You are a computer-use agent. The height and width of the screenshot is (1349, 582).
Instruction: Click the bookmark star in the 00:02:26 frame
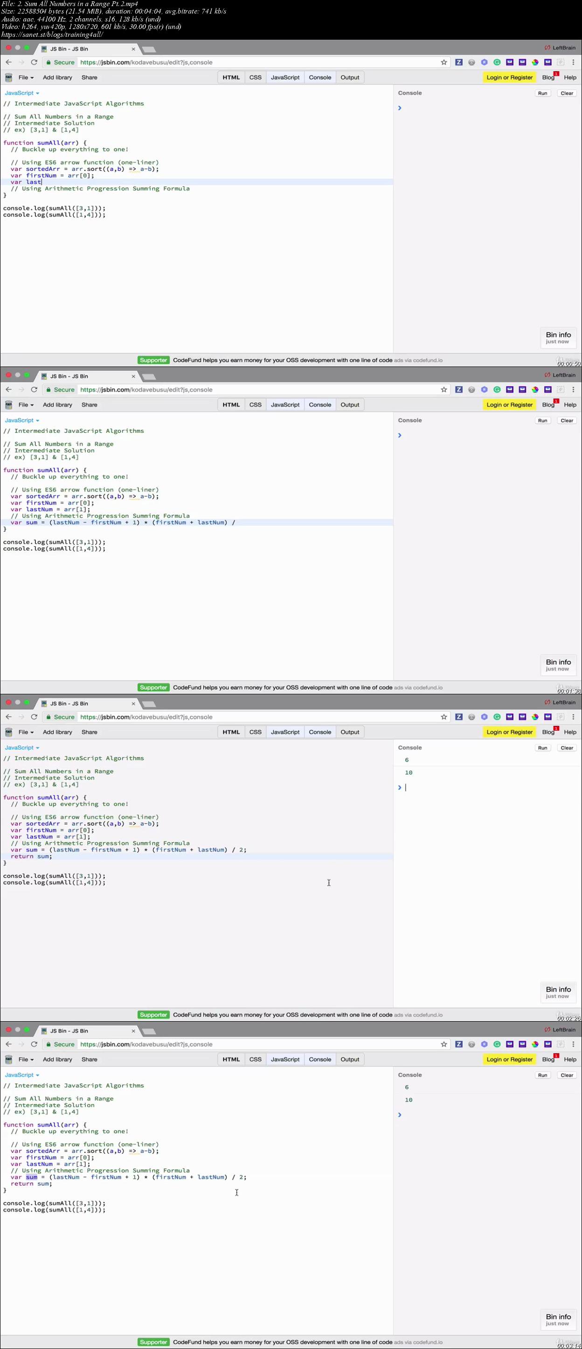444,717
